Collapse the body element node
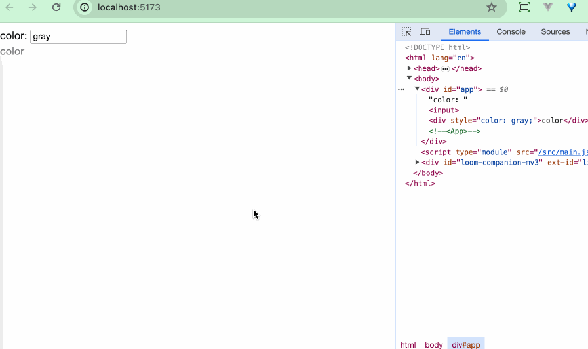The height and width of the screenshot is (349, 588). pyautogui.click(x=410, y=78)
